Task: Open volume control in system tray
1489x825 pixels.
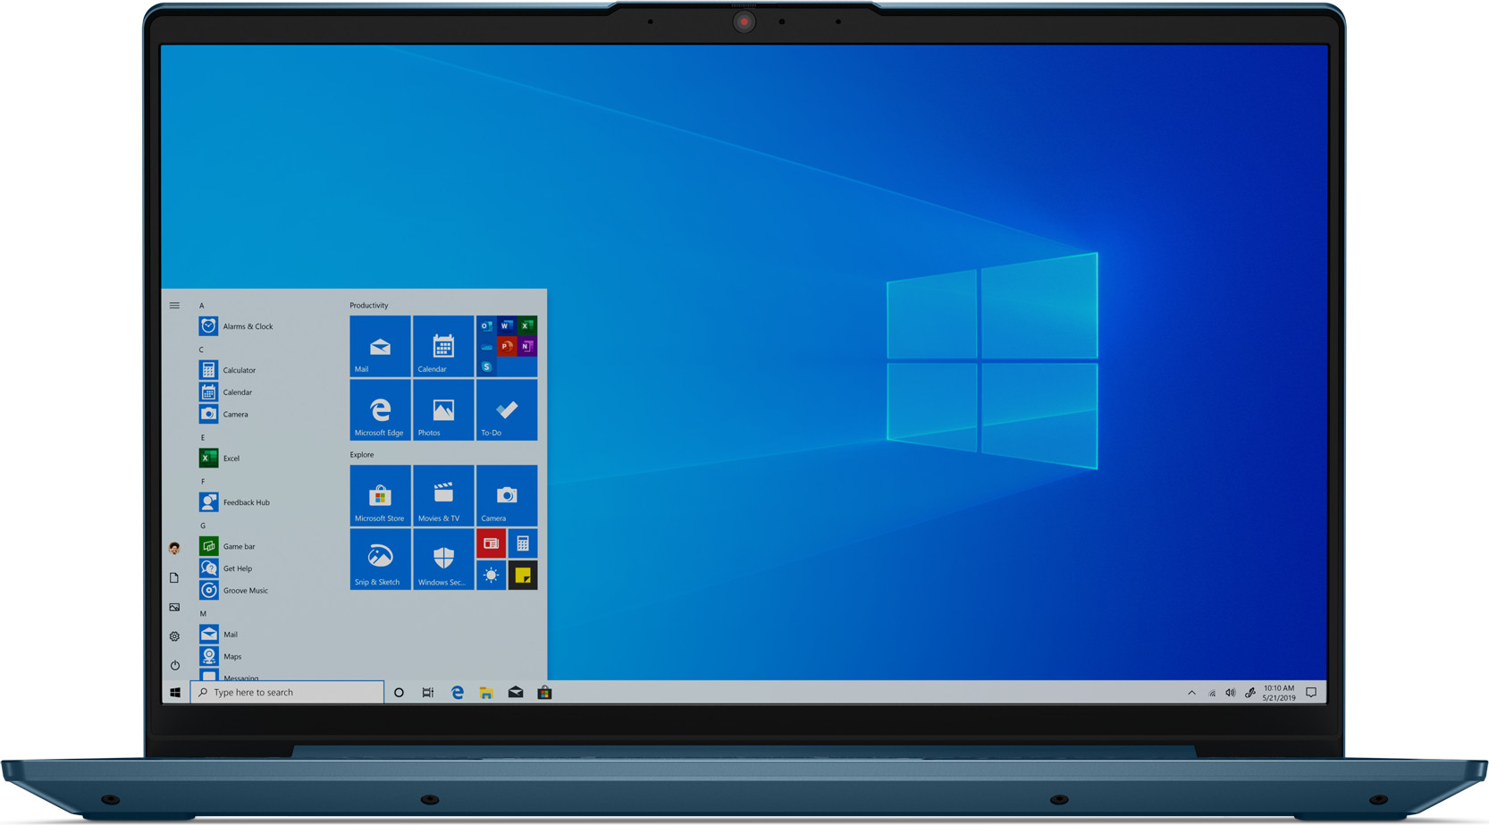Action: coord(1231,693)
